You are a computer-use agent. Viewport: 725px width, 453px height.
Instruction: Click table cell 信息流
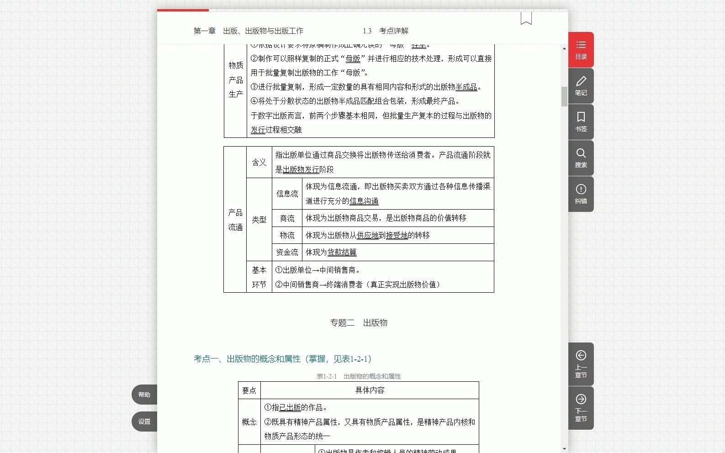[x=287, y=194]
